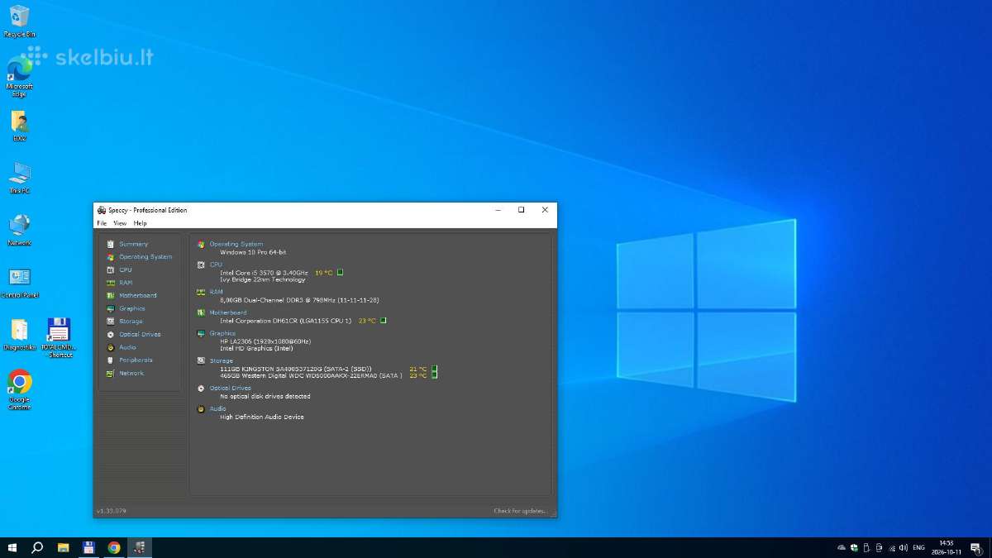Image resolution: width=992 pixels, height=558 pixels.
Task: Select RAM in the Speccy sidebar list
Action: 126,283
